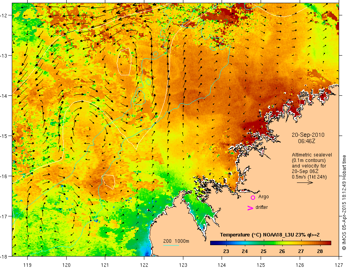
Task: Click the "0.5m/s (1kt 24h)" label
Action: coord(309,177)
